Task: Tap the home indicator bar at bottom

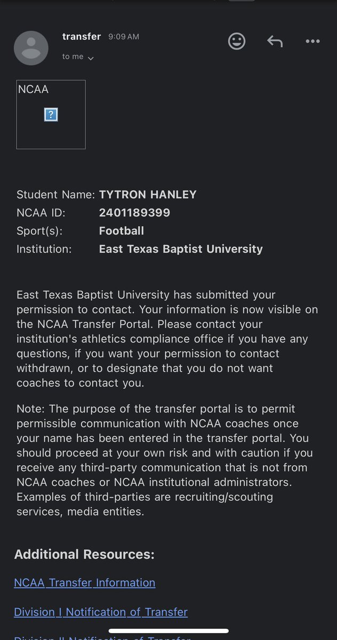Action: [x=168, y=630]
